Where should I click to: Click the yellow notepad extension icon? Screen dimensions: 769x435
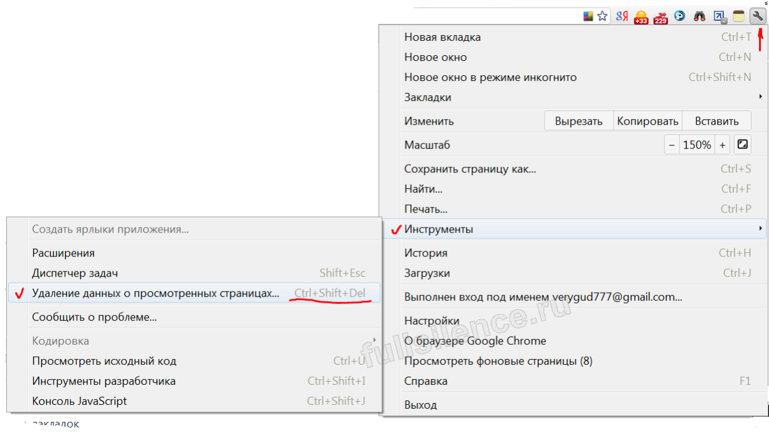point(738,17)
